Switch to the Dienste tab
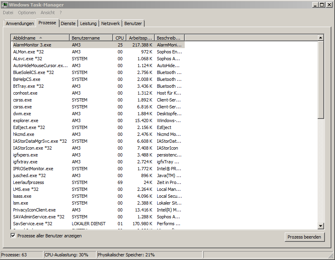The width and height of the screenshot is (335, 260). click(68, 23)
